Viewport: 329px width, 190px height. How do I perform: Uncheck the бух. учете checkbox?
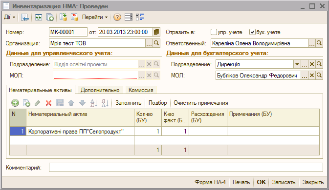(x=252, y=32)
